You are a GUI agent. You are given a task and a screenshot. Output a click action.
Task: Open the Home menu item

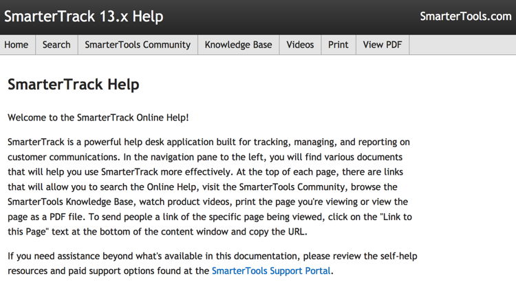(x=17, y=45)
